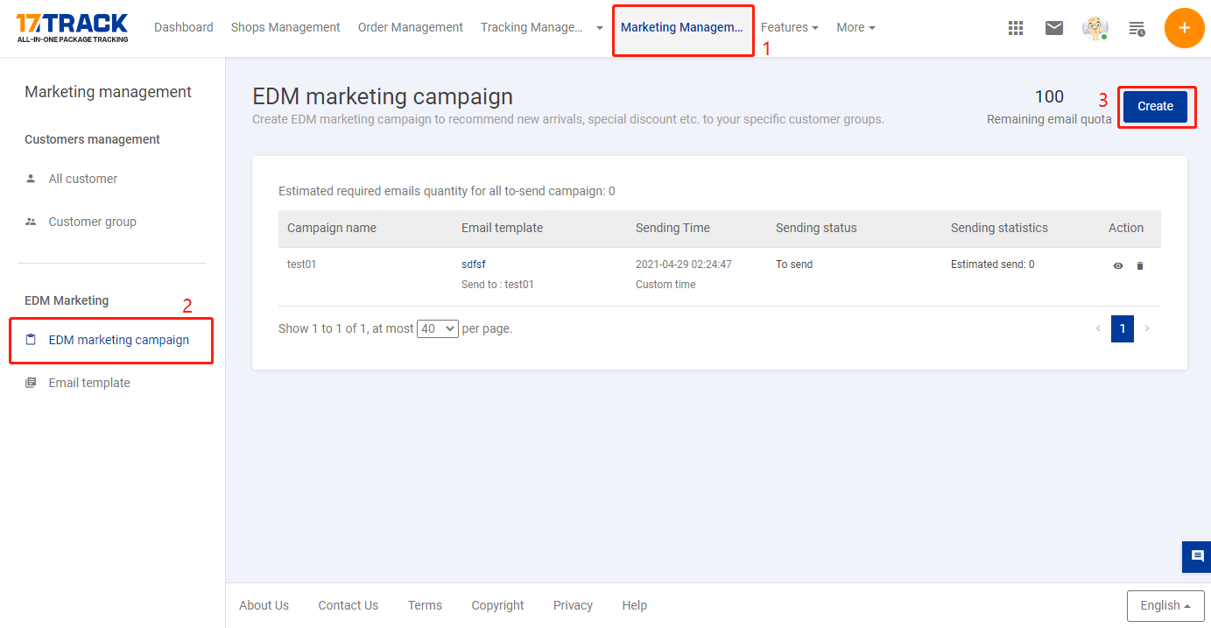This screenshot has width=1211, height=628.
Task: Open the sdfsf email template link
Action: pyautogui.click(x=474, y=264)
